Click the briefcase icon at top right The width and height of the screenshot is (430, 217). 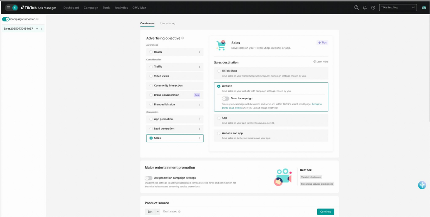pyautogui.click(x=424, y=8)
